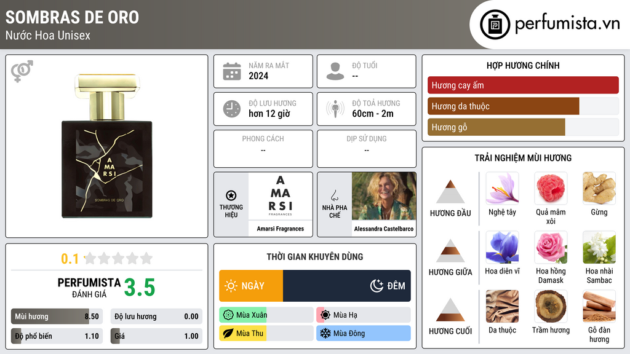Click the Gỗ đàn hương sandalwood image

coord(599,306)
